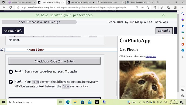Switch to Learn HTML Forms tab
186x105 pixels.
[x=81, y=2]
